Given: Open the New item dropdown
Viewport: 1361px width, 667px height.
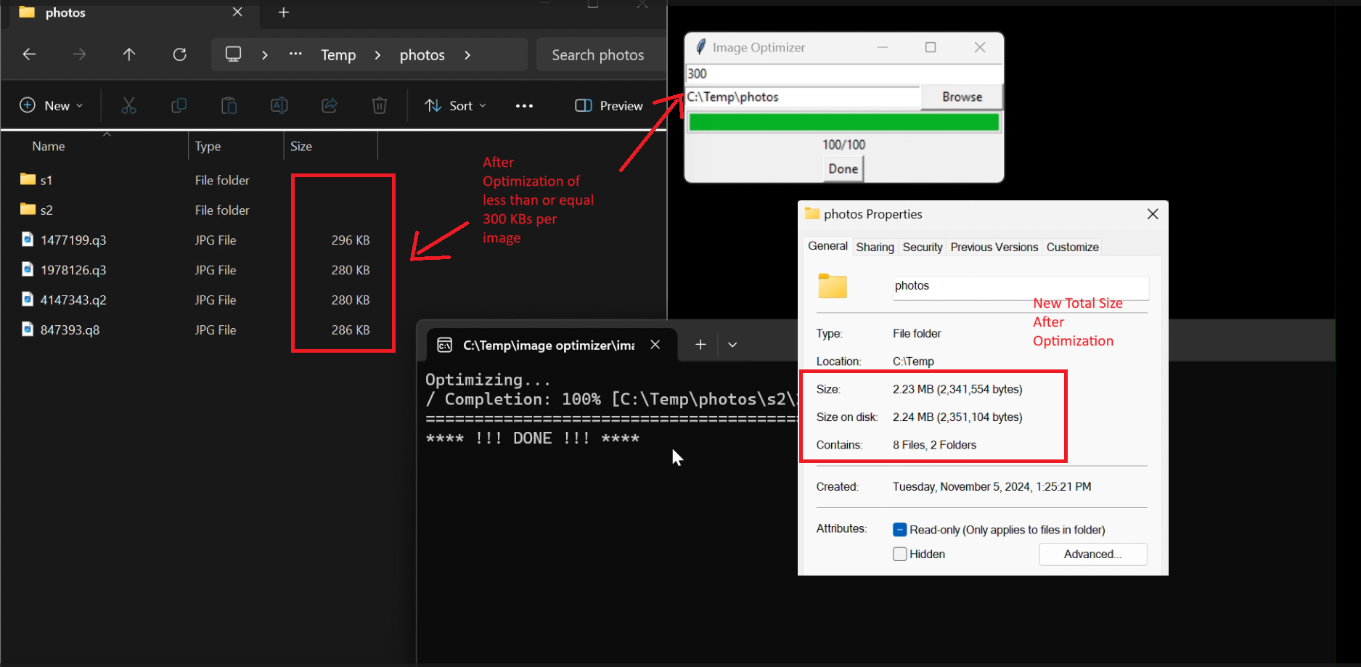Looking at the screenshot, I should pos(52,106).
